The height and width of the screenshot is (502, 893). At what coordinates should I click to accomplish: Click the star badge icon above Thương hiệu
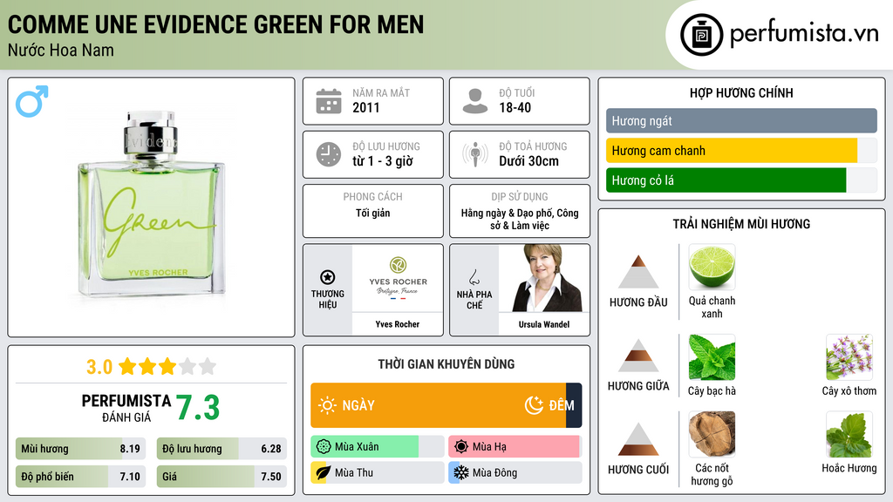(328, 277)
